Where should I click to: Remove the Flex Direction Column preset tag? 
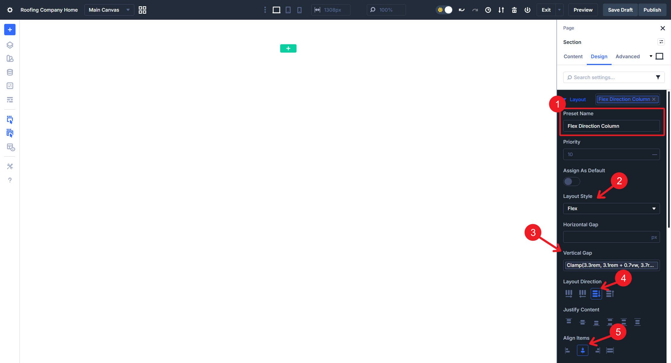654,99
